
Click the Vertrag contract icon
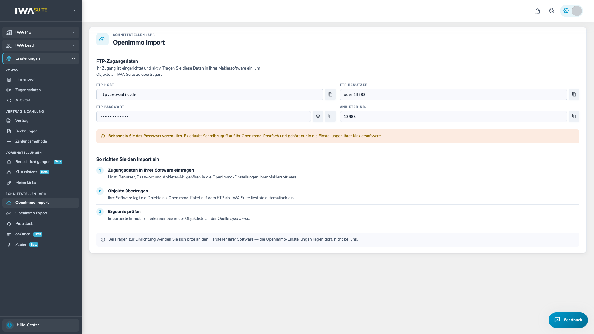(x=9, y=121)
